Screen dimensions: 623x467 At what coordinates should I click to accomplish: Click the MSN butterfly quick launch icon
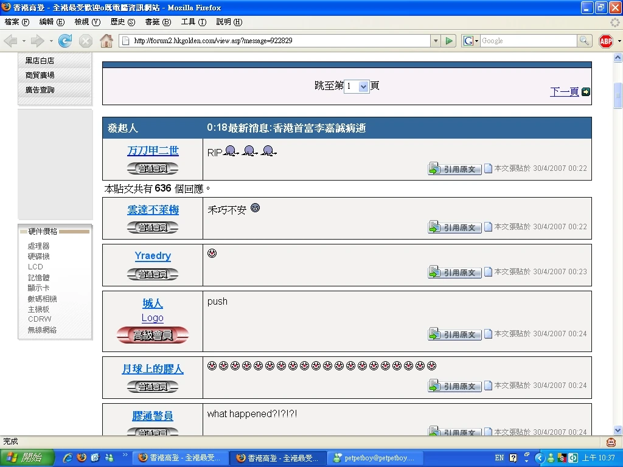[108, 458]
